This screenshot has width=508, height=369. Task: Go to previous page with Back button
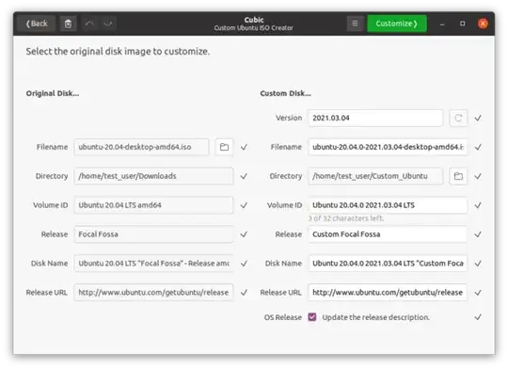[37, 24]
